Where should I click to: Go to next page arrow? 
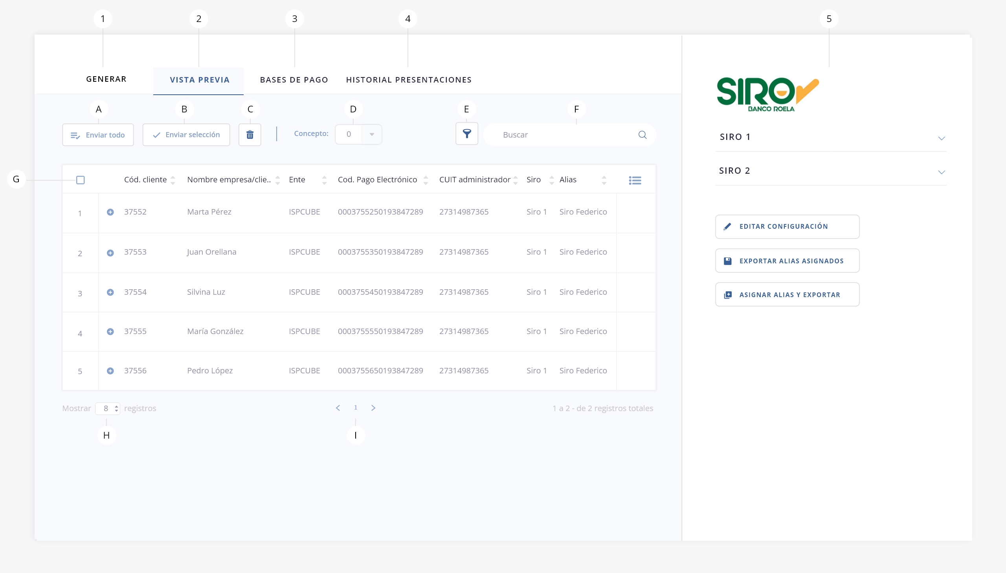[373, 408]
